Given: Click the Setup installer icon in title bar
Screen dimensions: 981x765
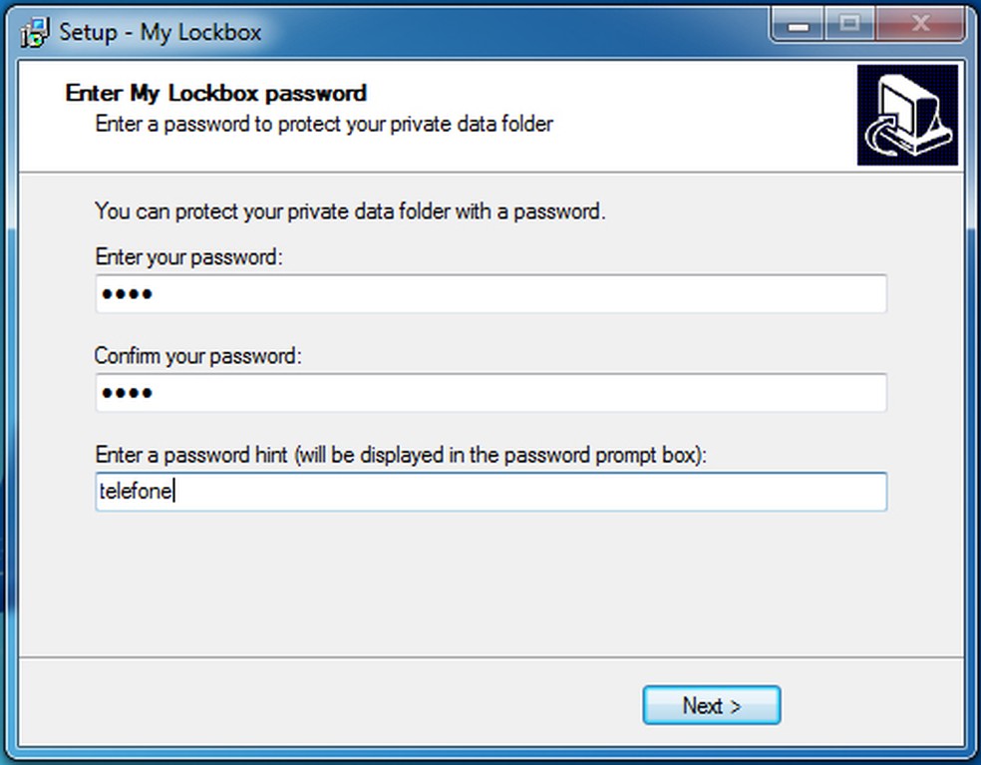Looking at the screenshot, I should coord(35,32).
